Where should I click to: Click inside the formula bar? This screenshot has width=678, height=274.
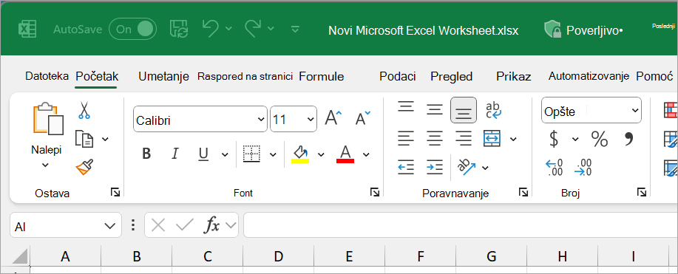[x=461, y=225]
